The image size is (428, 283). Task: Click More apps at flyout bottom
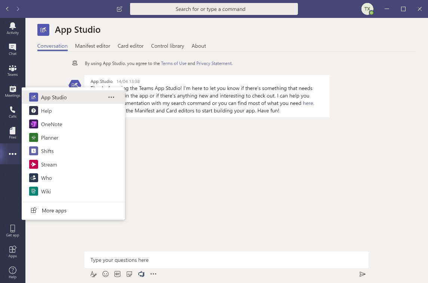pos(73,211)
